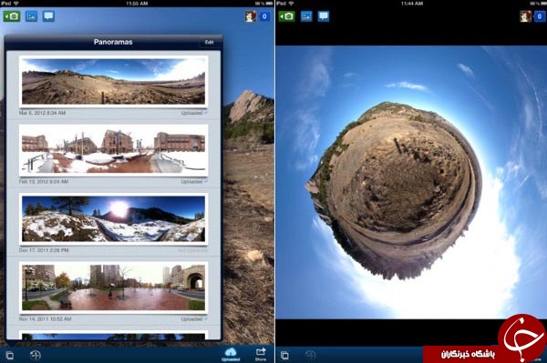Tap the little planet panorama view in right screen

point(411,182)
